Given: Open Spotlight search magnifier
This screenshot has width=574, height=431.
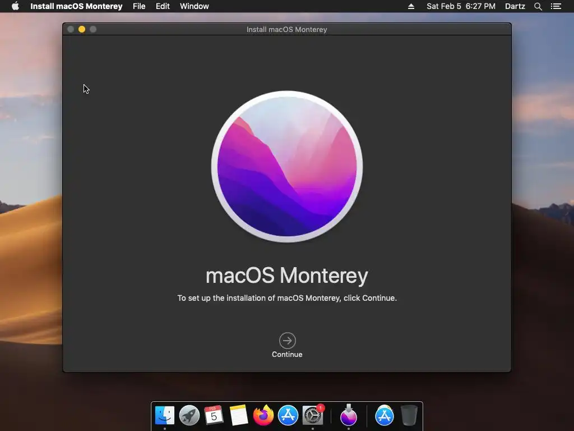Looking at the screenshot, I should (538, 6).
